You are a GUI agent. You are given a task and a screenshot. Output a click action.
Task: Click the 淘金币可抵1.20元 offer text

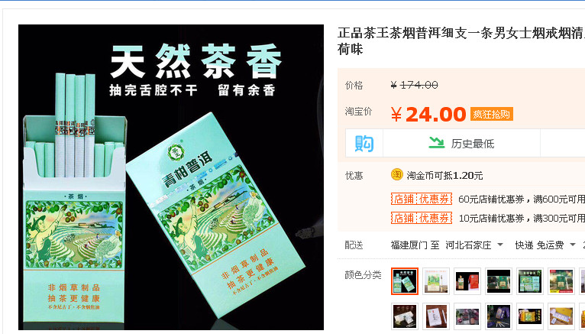(444, 175)
